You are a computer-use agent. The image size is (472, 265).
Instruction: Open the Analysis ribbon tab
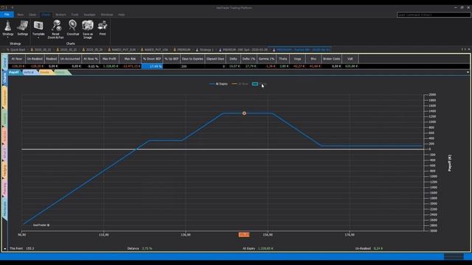[x=89, y=15]
